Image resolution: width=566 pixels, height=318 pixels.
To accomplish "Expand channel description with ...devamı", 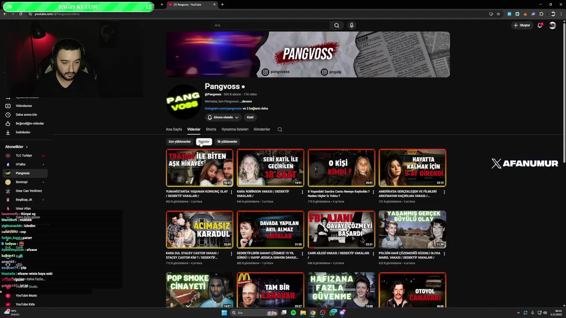I will pos(246,102).
